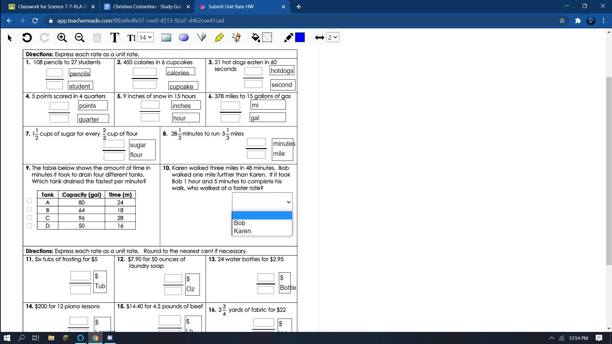Select Bob option in question 10 list
Screen dimensions: 612x344
coord(240,223)
